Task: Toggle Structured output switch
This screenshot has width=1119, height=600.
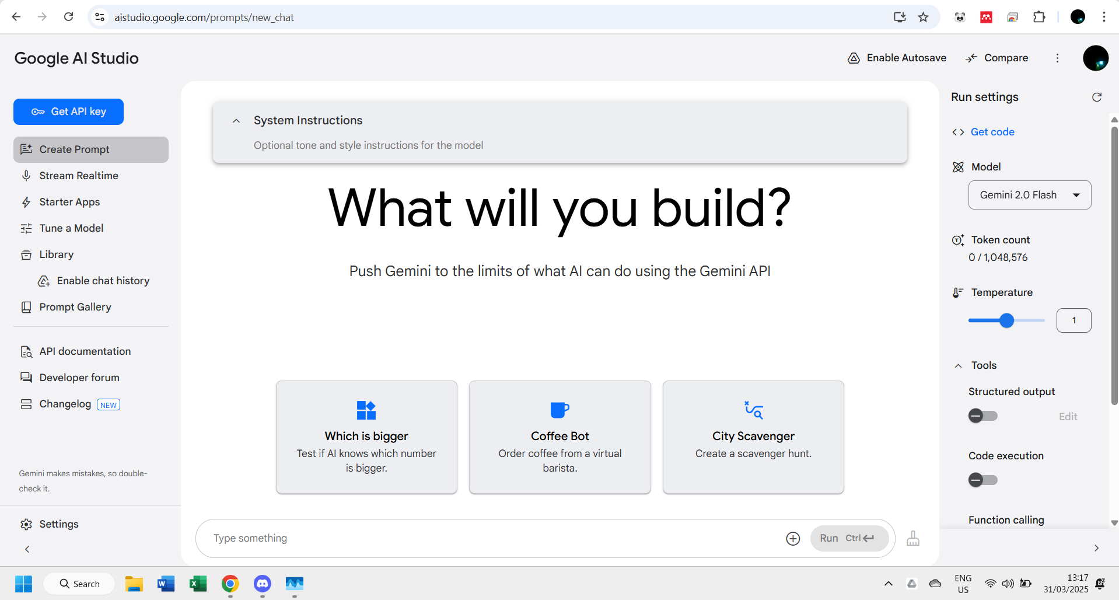Action: coord(983,416)
